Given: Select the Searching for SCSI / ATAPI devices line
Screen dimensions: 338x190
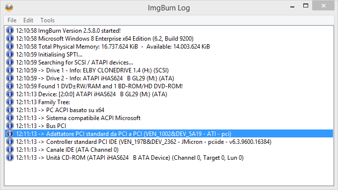Looking at the screenshot, I should (169, 62).
